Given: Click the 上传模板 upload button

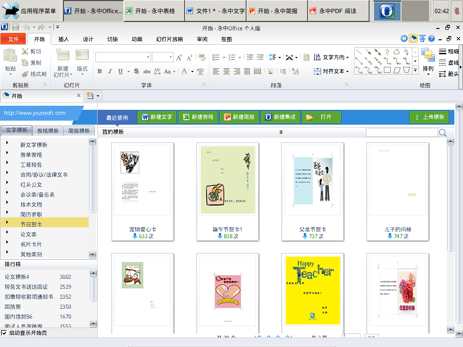Looking at the screenshot, I should pos(429,117).
